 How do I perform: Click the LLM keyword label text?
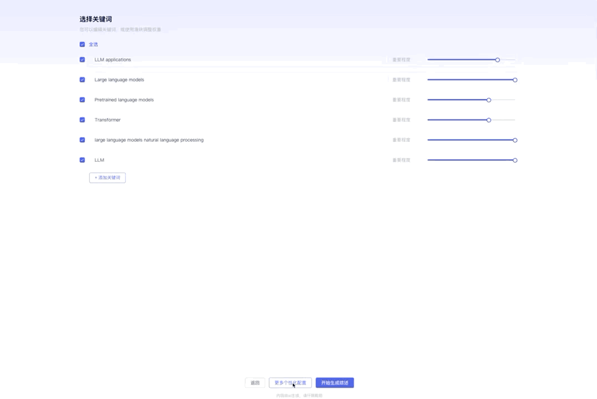[99, 160]
